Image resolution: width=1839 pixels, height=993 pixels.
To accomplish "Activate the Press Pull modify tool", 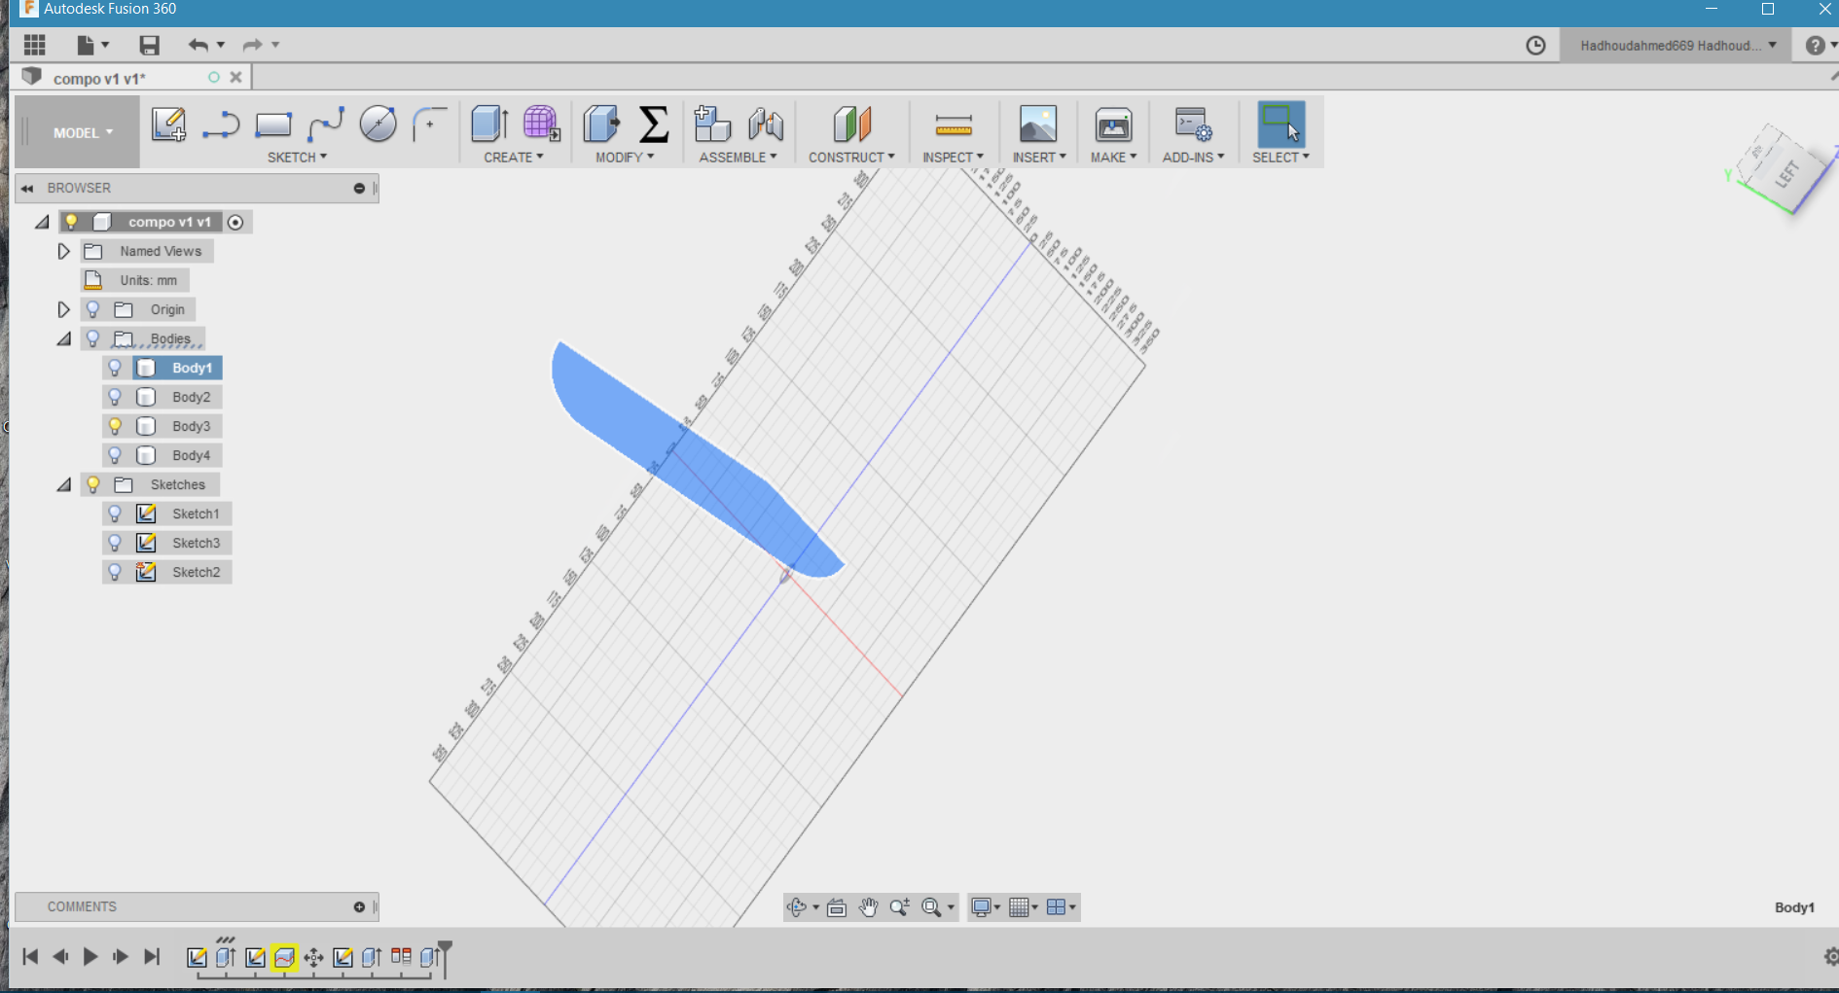I will (601, 124).
